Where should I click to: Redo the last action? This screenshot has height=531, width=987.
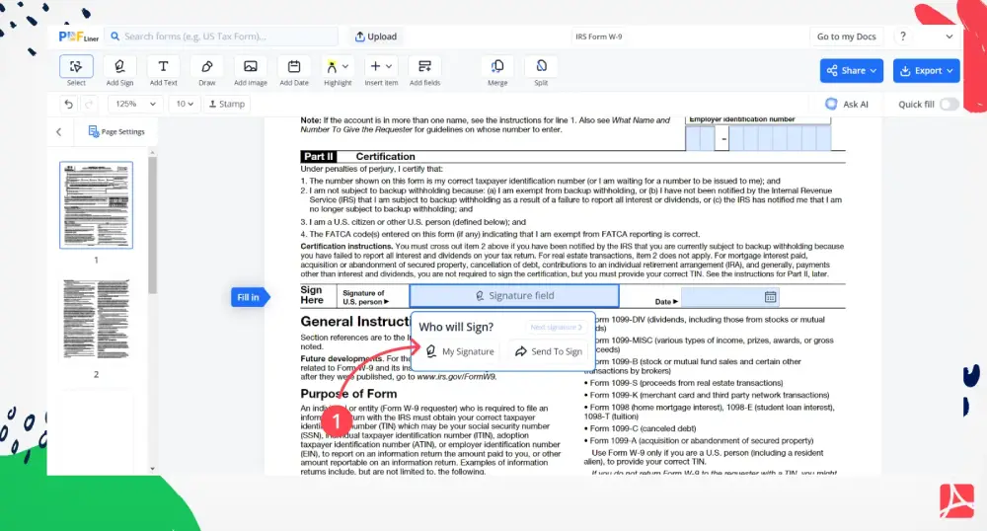tap(89, 104)
